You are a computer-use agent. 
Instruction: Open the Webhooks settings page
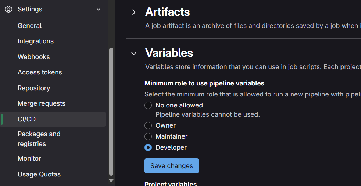33,57
